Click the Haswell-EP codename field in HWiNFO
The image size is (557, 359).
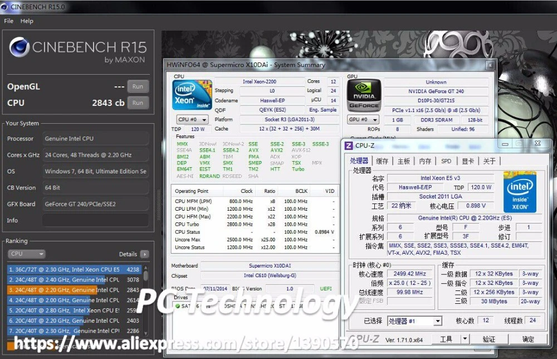click(x=272, y=100)
